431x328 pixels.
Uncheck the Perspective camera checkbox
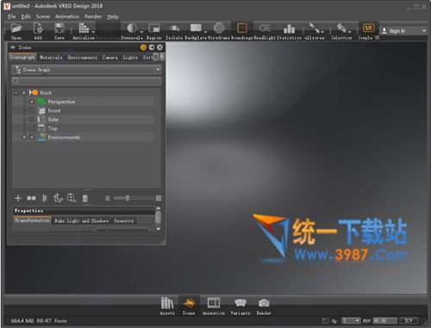(32, 102)
